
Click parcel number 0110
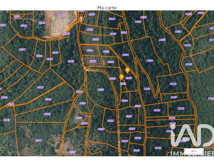point(113,34)
